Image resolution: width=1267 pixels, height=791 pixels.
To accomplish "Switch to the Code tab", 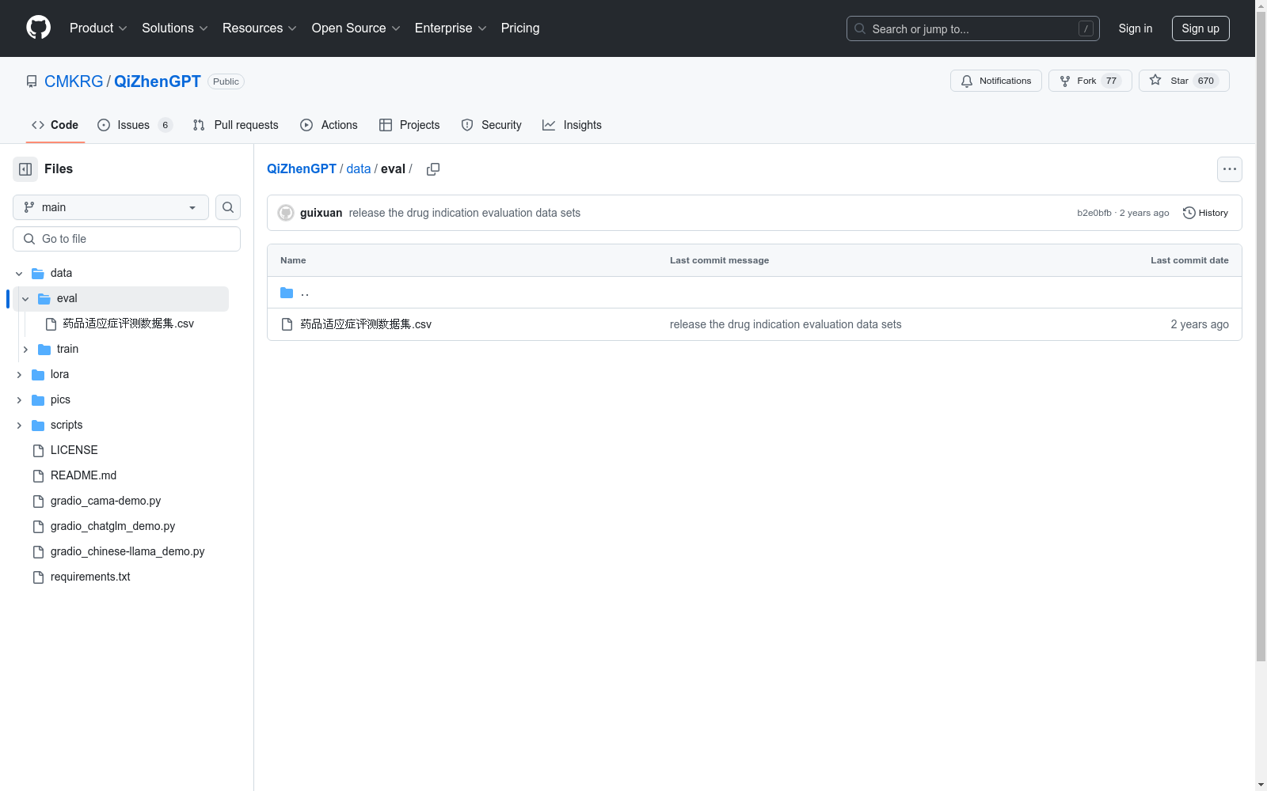I will coord(55,125).
